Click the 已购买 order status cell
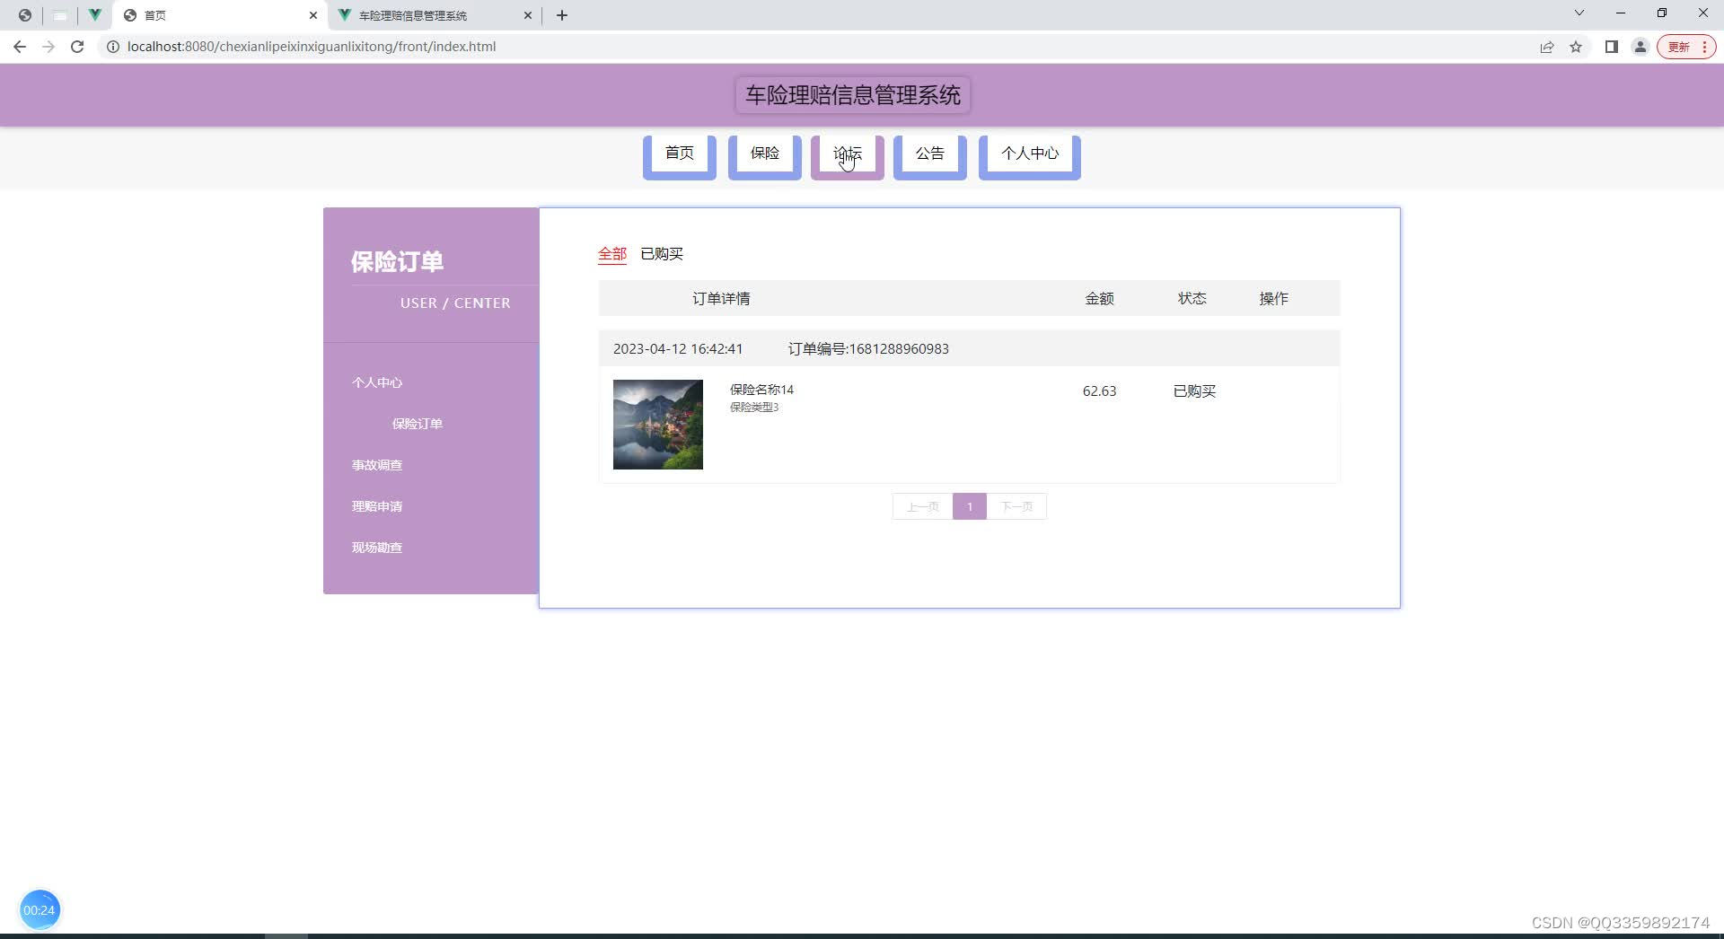The image size is (1724, 939). pos(1194,391)
